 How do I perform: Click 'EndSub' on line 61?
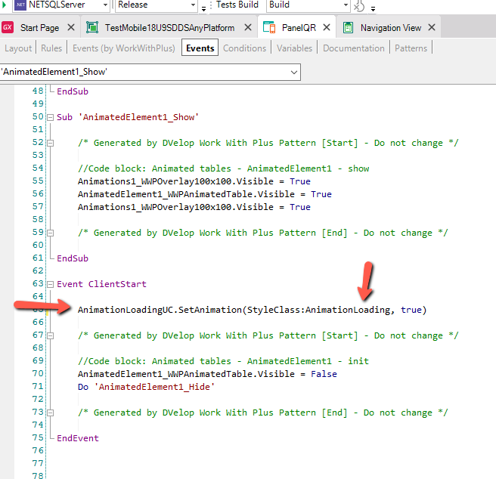[73, 258]
